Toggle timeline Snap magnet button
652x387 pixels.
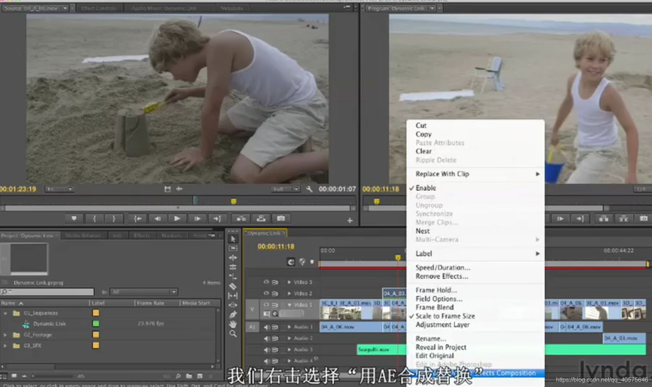pos(291,262)
